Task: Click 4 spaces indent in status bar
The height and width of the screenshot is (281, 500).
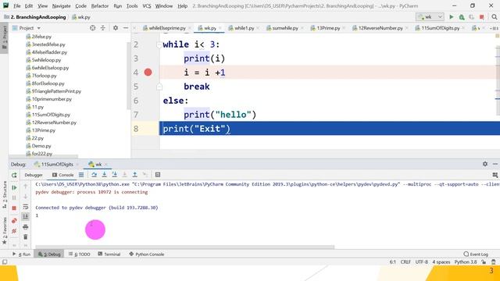Action: (x=441, y=262)
